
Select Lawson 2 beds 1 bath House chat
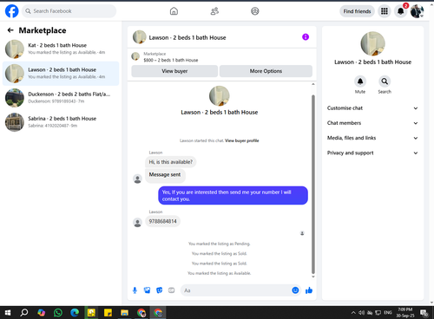[x=61, y=74]
